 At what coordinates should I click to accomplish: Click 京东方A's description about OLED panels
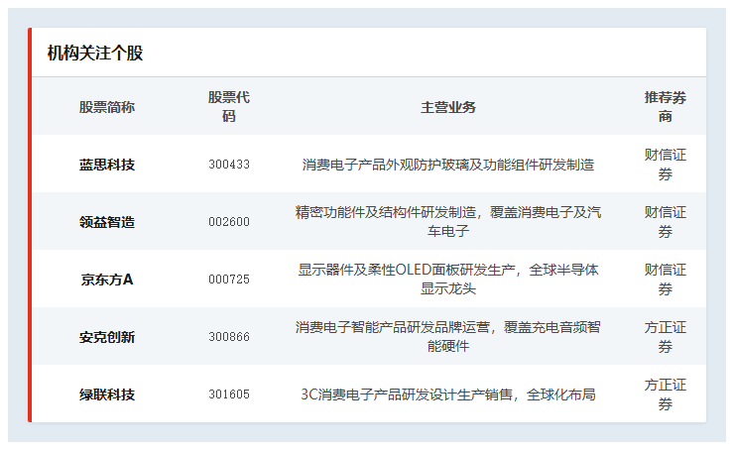[448, 280]
